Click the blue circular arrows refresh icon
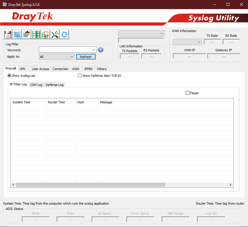This screenshot has height=227, width=248. (x=64, y=34)
